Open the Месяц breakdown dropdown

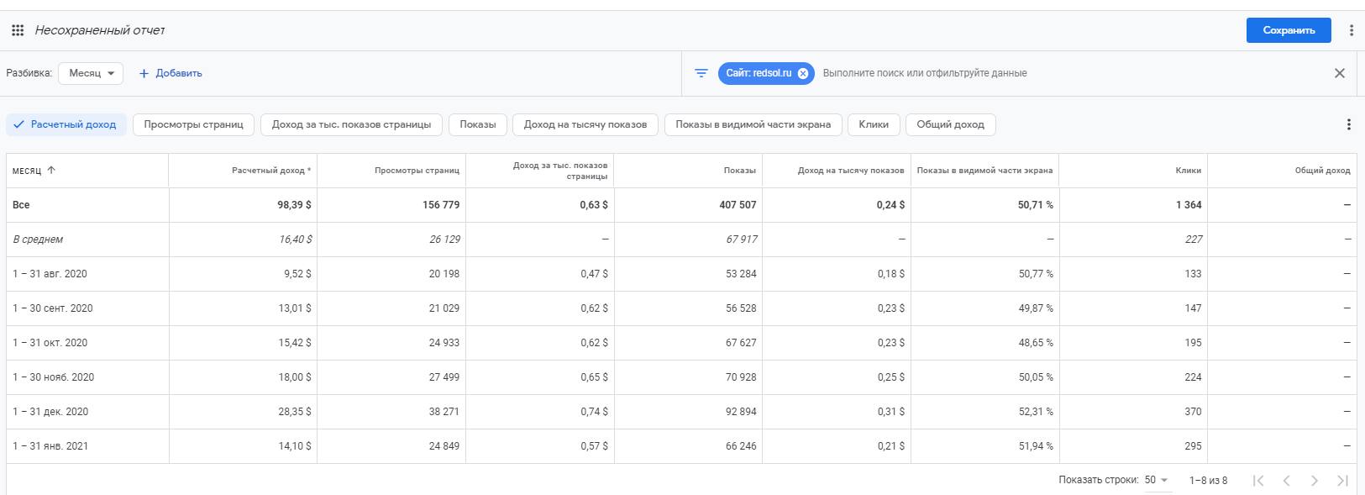91,73
